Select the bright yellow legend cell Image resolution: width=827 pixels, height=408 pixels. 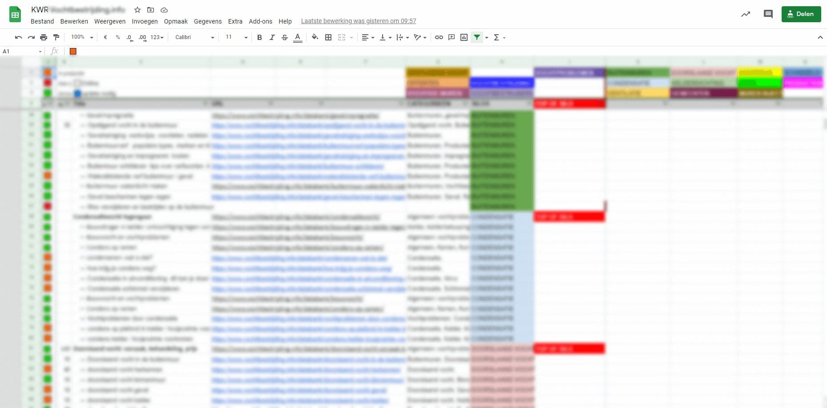coord(760,72)
